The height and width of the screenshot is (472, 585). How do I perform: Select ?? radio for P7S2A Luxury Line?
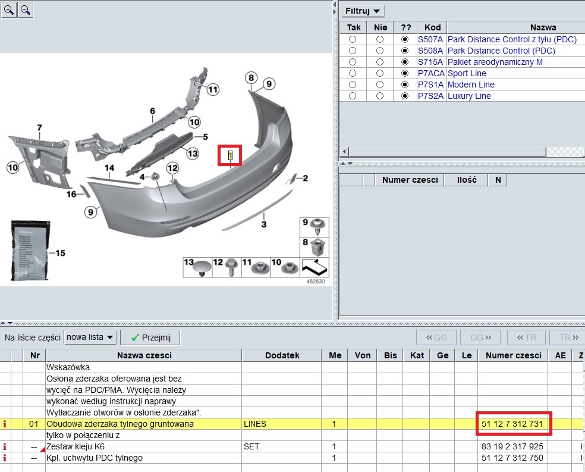[x=405, y=96]
